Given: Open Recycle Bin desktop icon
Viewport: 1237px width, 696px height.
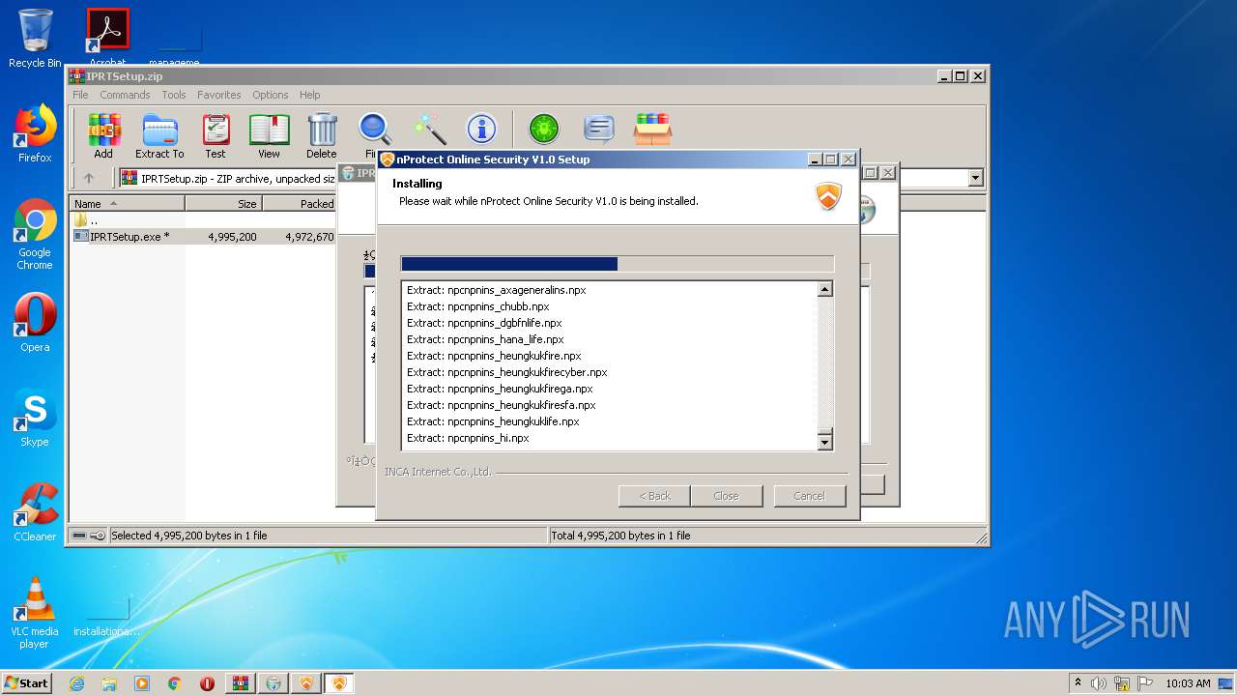Looking at the screenshot, I should click(35, 39).
